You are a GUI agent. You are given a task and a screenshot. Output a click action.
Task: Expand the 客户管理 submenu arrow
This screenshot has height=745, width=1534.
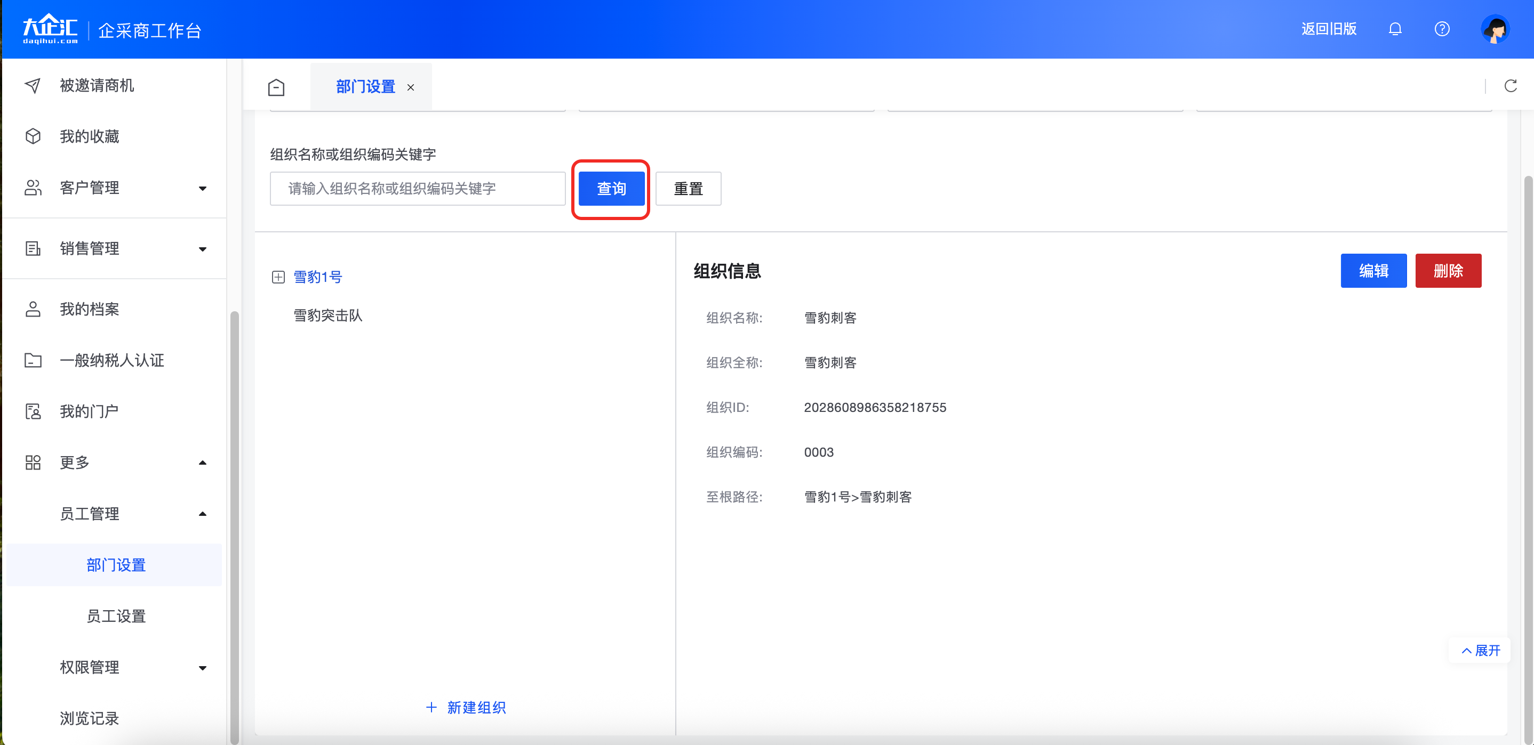tap(203, 188)
